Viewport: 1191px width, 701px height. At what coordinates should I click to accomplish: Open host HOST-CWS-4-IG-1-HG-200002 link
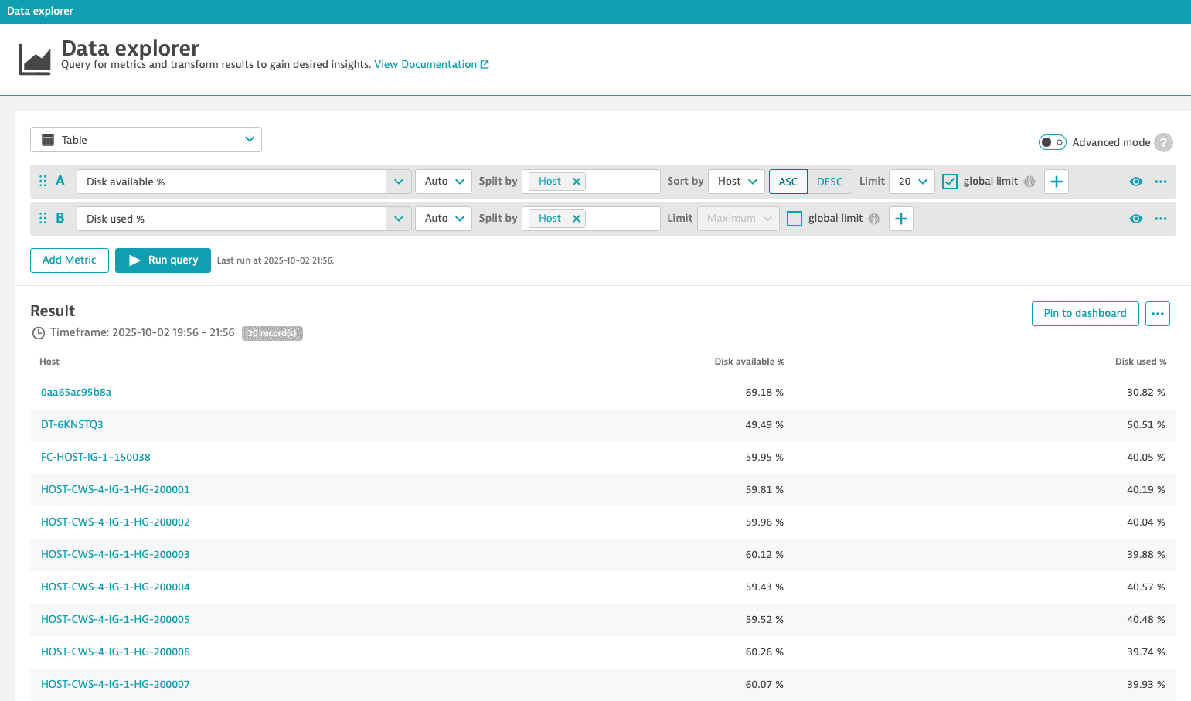pyautogui.click(x=115, y=522)
